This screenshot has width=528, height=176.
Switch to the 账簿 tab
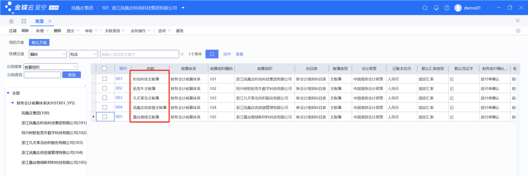tap(39, 21)
